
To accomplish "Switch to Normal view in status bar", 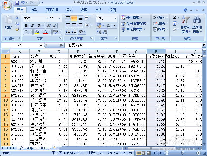I will coord(139,153).
